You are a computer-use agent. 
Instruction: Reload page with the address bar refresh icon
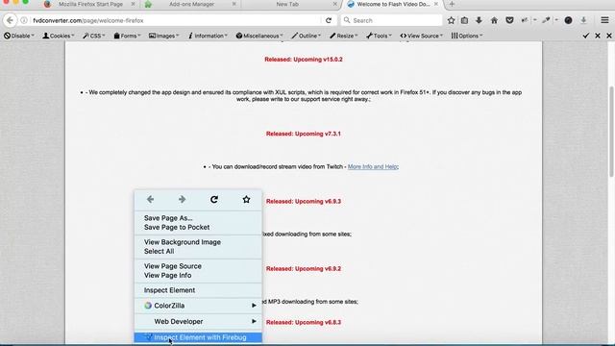(x=329, y=20)
